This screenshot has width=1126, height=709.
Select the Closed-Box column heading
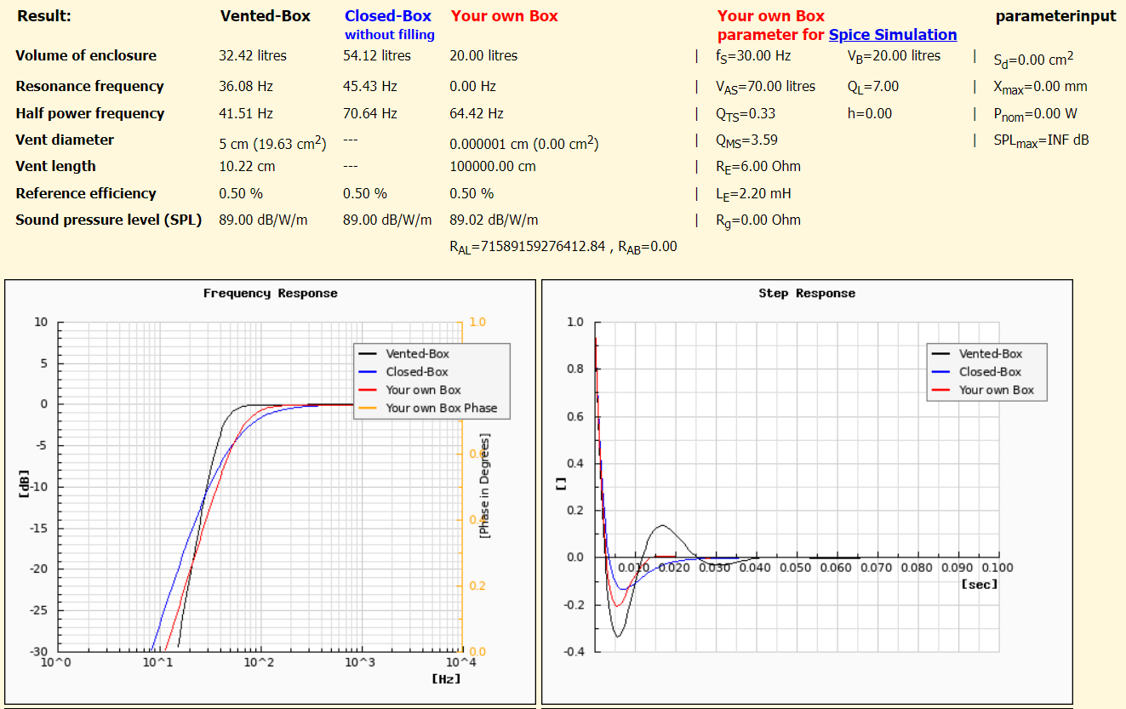[x=388, y=16]
